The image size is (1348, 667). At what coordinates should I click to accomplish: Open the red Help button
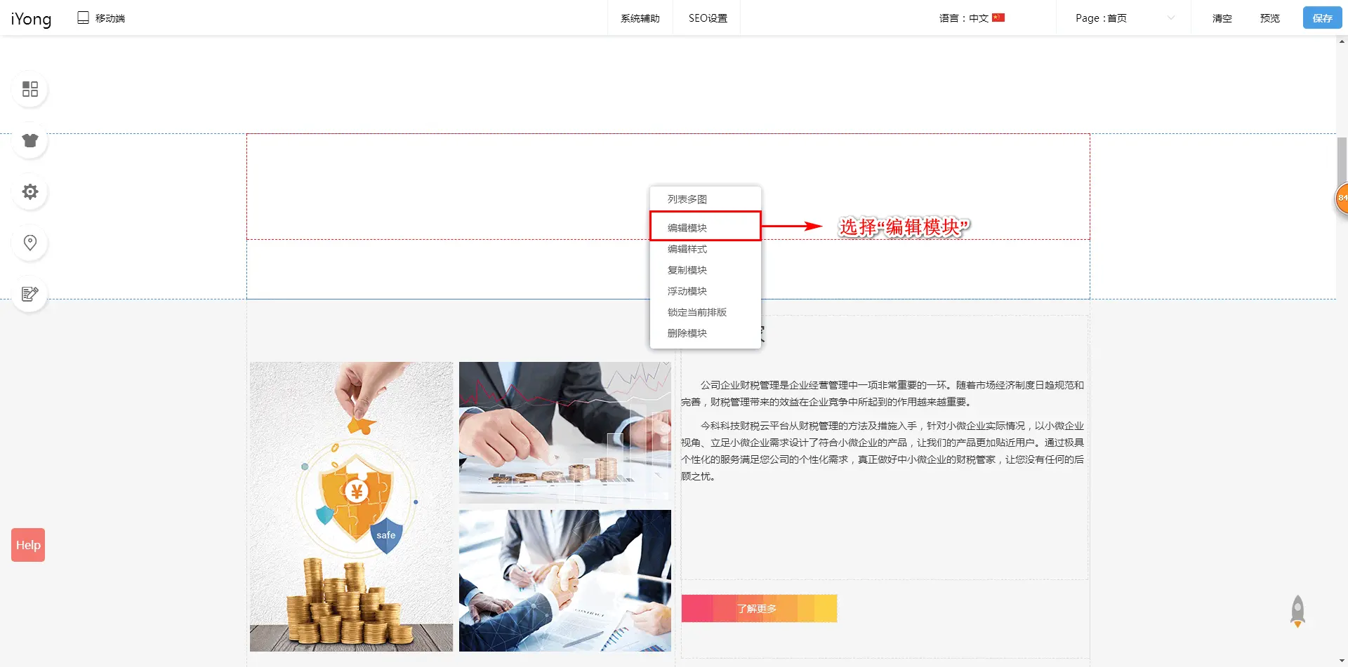tap(28, 545)
